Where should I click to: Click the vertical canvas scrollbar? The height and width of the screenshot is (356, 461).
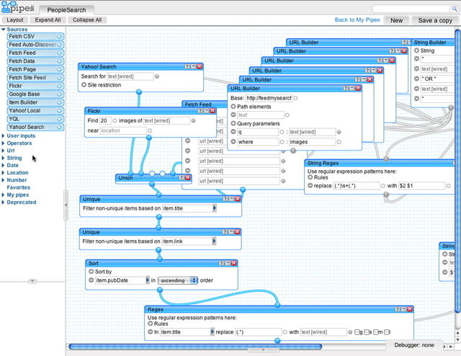coord(458,171)
